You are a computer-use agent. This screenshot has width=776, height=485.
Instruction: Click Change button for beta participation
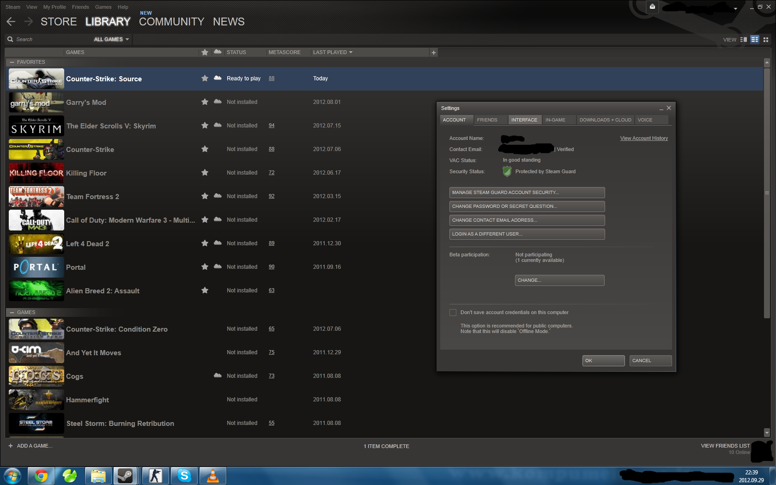[560, 280]
